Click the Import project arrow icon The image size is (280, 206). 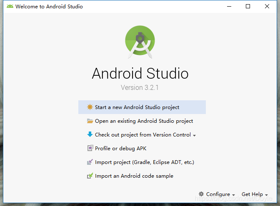(90, 162)
